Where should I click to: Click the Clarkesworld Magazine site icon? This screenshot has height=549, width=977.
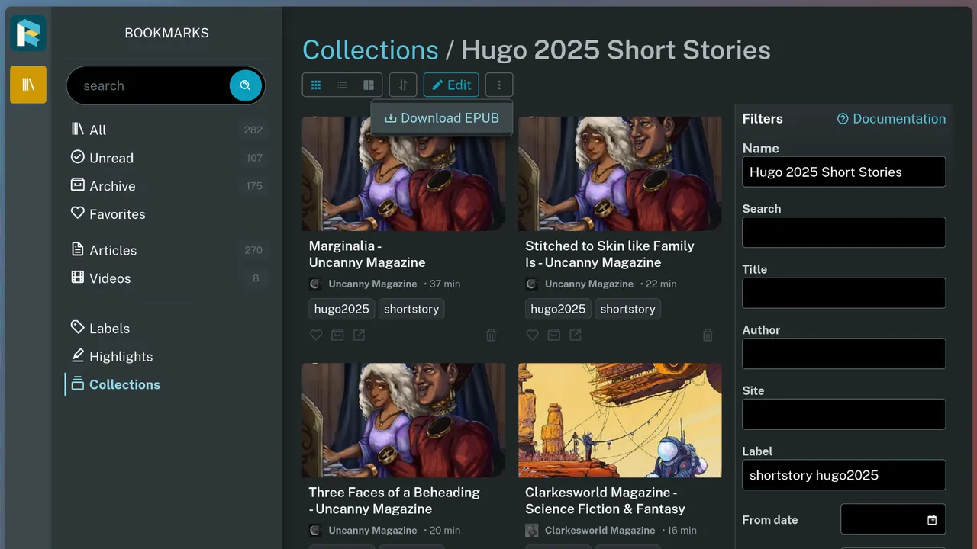[x=533, y=530]
